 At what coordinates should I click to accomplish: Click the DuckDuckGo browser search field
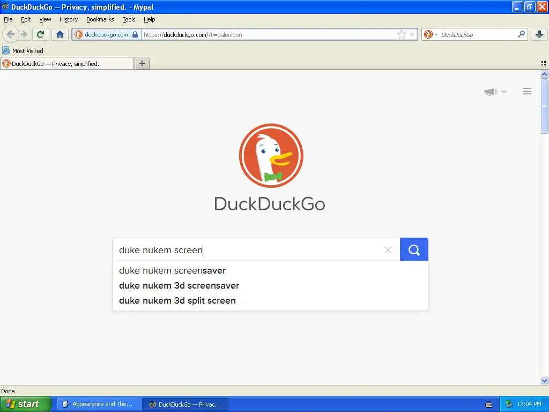click(478, 35)
